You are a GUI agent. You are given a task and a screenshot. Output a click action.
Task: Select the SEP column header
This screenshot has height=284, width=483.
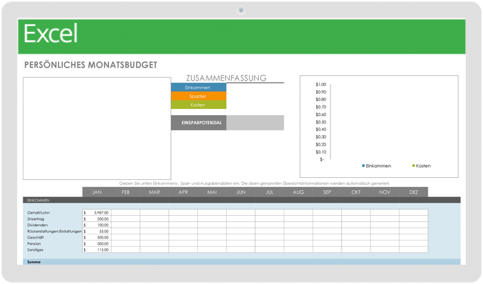pos(327,192)
